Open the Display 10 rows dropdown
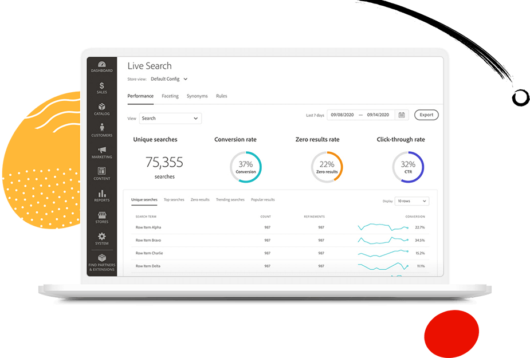The height and width of the screenshot is (358, 530). point(412,201)
